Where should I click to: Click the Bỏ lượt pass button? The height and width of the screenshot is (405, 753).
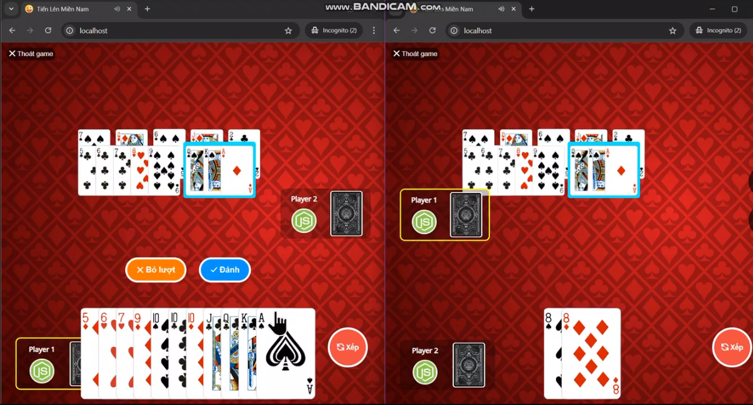[156, 270]
